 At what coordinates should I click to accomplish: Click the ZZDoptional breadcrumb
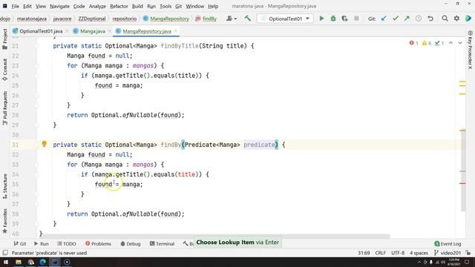click(x=92, y=19)
